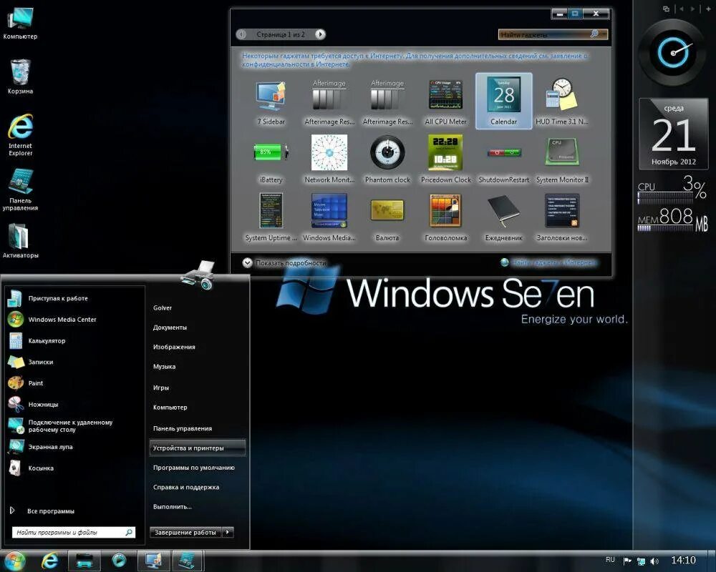Viewport: 716px width, 572px height.
Task: Open Игры from Start menu
Action: (x=160, y=388)
